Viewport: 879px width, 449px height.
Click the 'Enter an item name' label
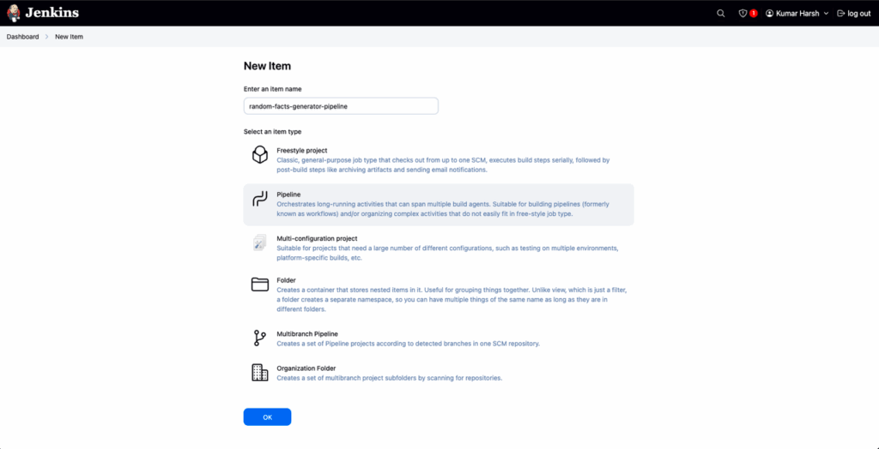(273, 89)
